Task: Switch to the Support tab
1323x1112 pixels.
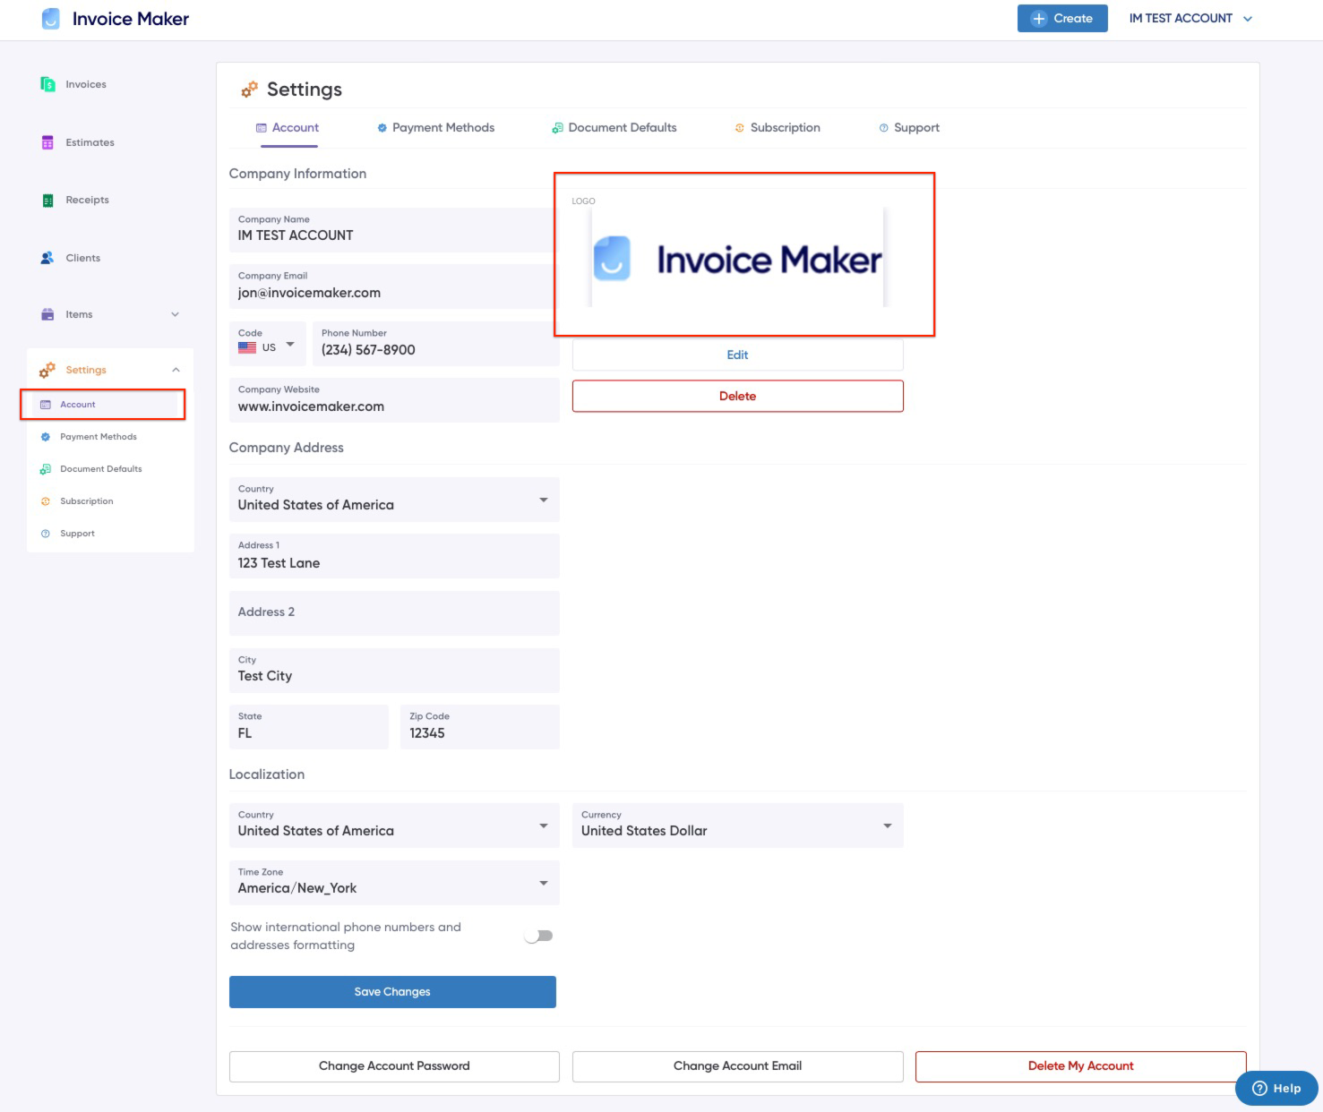Action: click(x=909, y=128)
